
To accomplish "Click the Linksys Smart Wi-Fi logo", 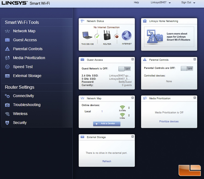I will [26, 3].
